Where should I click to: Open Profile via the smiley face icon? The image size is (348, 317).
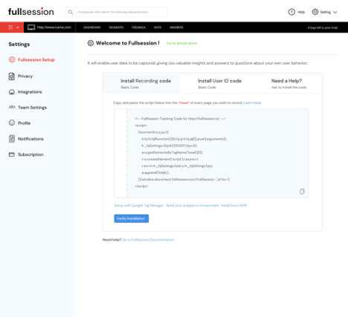[x=12, y=122]
